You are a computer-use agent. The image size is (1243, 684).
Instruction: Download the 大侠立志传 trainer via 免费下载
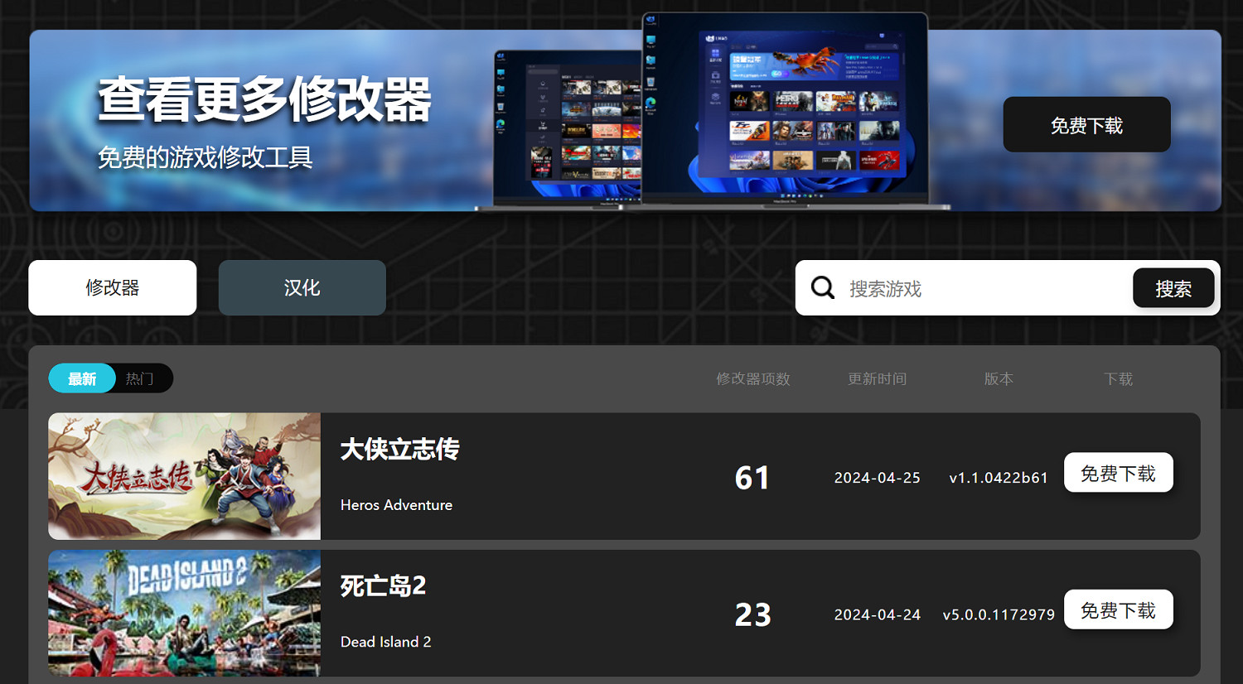(x=1118, y=473)
